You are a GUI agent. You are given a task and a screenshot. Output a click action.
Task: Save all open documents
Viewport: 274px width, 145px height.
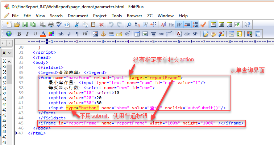33,25
